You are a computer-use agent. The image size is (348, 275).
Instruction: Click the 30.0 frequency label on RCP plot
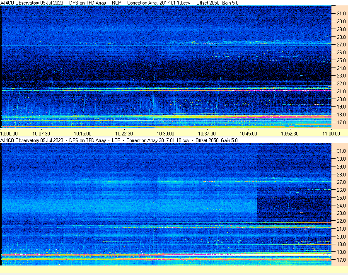coord(341,21)
